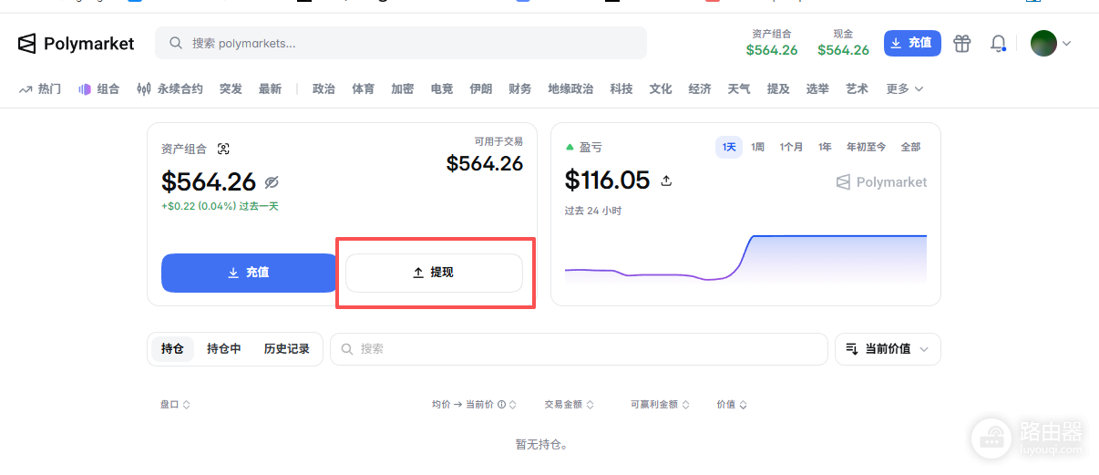Open notifications bell icon

(999, 43)
